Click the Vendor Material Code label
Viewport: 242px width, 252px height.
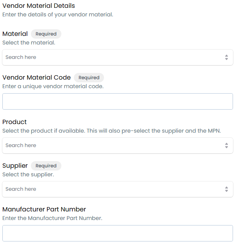pyautogui.click(x=37, y=78)
